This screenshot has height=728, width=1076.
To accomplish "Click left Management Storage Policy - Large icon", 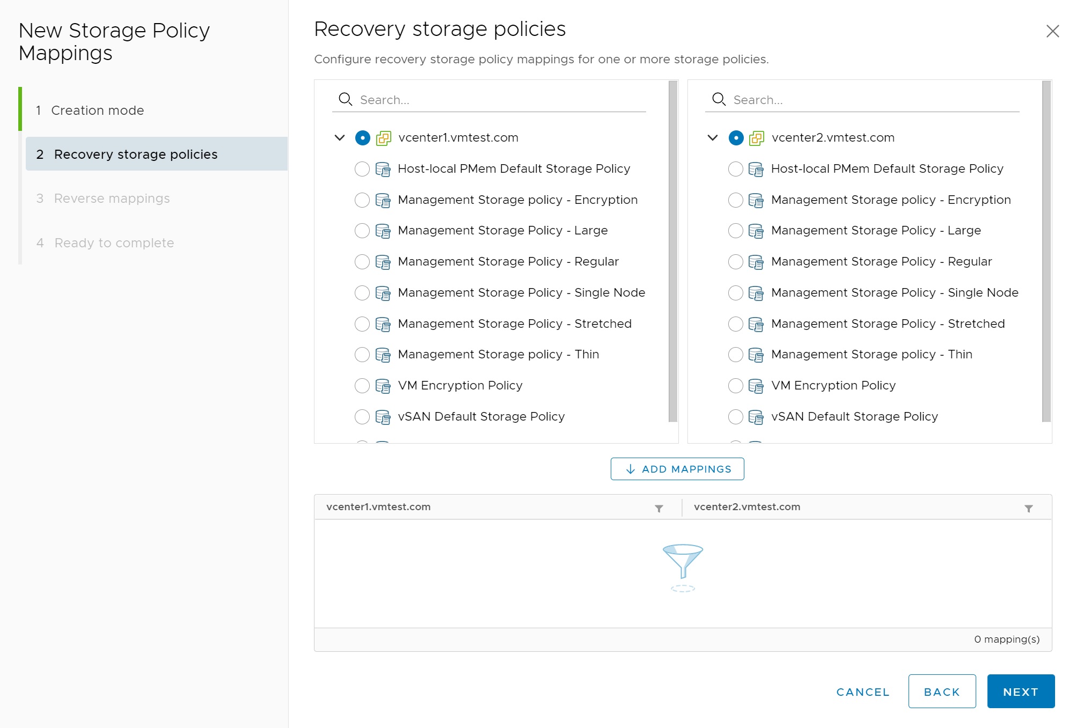I will tap(383, 231).
